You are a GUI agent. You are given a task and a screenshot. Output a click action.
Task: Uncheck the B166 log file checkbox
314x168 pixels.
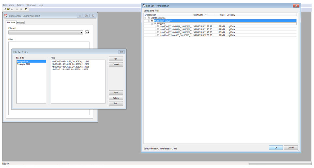(x=158, y=26)
